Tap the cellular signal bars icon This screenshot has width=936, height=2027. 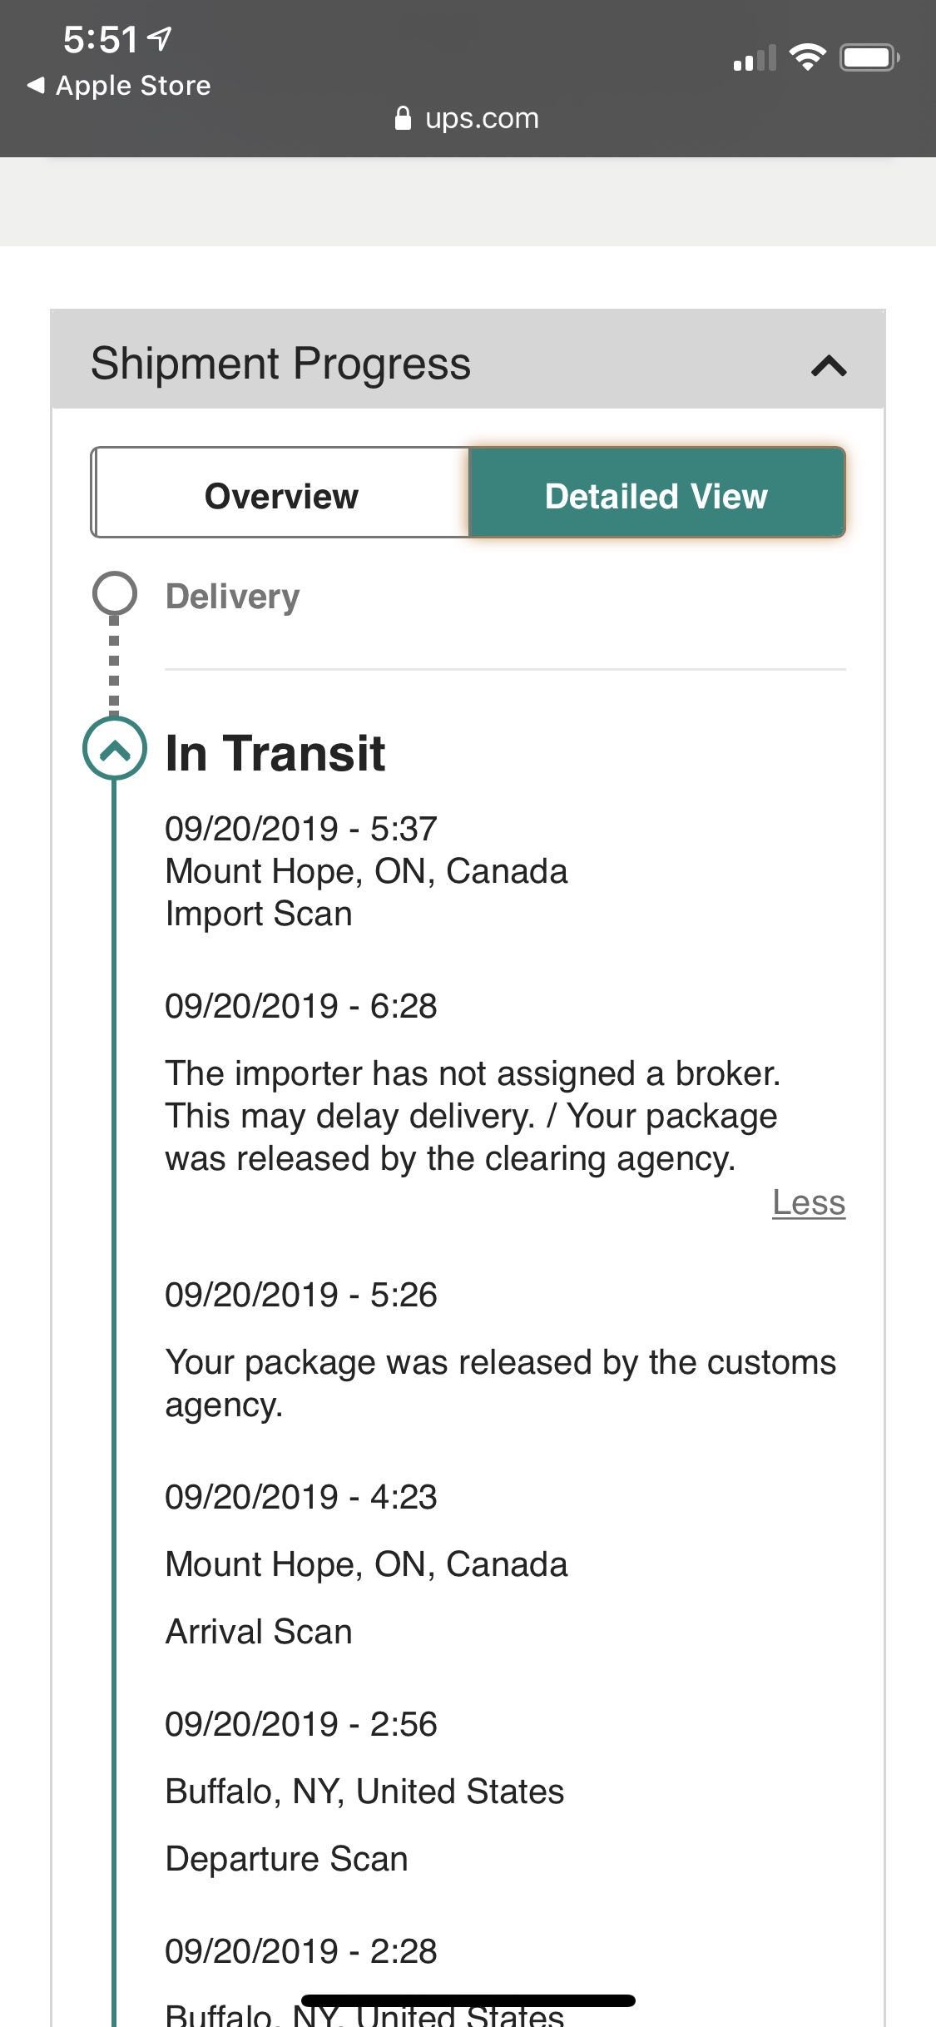[755, 57]
